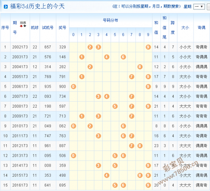Click the 试机号 value 314
210x191 pixels.
click(48, 67)
